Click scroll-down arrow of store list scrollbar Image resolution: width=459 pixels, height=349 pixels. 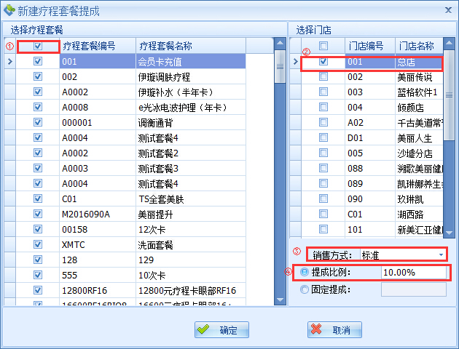[x=450, y=230]
